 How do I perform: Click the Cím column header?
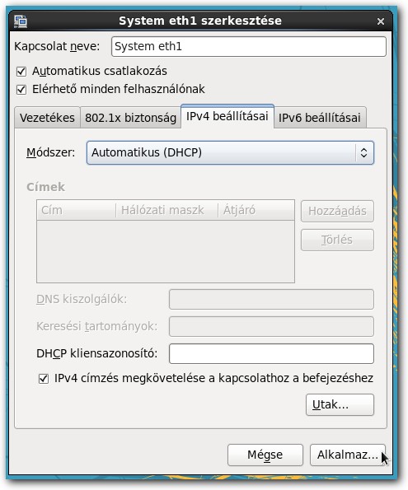tap(77, 210)
